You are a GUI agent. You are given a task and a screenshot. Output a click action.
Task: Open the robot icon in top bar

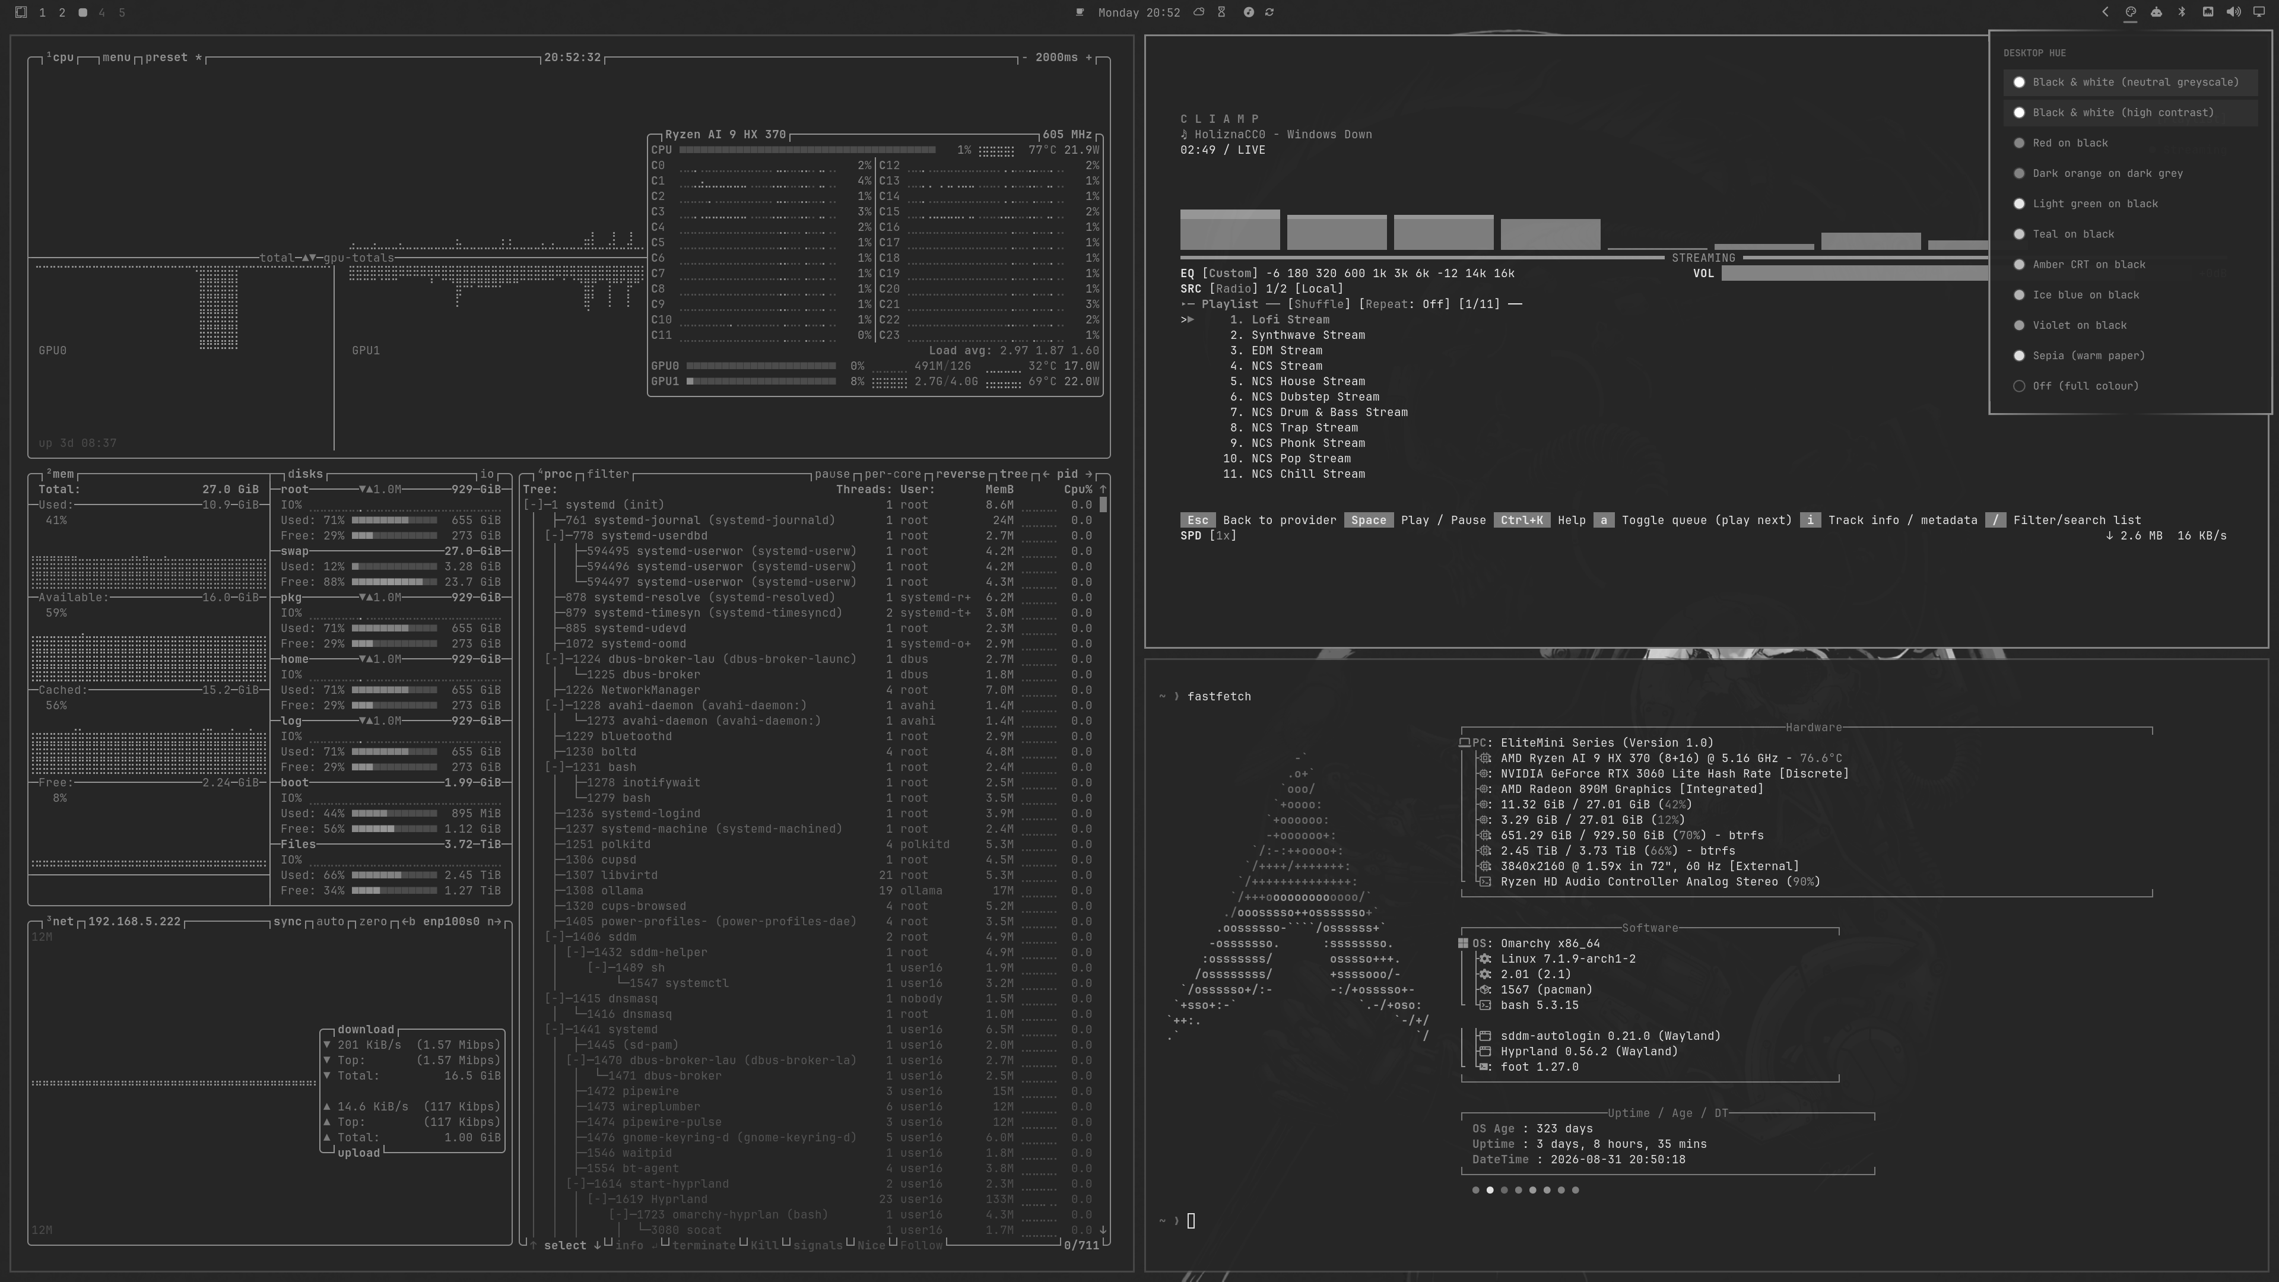point(2156,12)
